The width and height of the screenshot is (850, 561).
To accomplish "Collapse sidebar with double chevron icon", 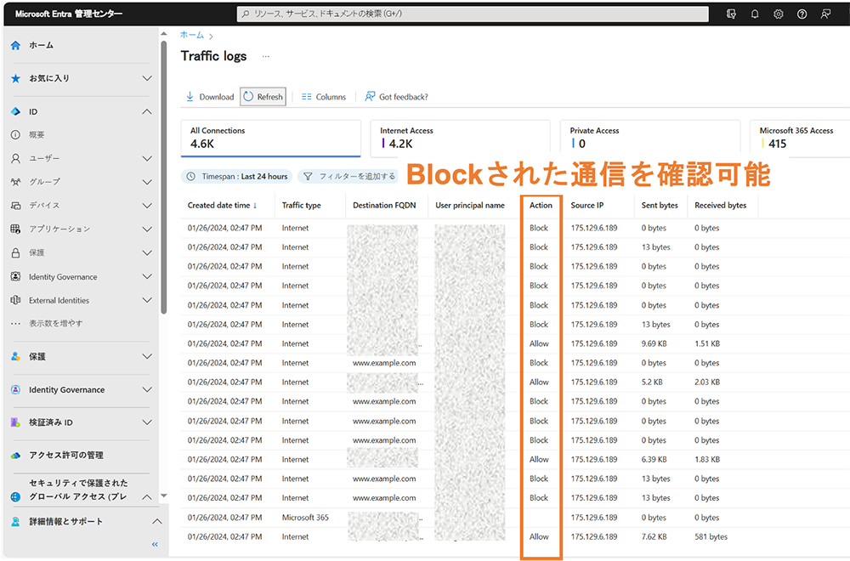I will click(155, 544).
